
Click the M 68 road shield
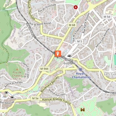pos(72,25)
